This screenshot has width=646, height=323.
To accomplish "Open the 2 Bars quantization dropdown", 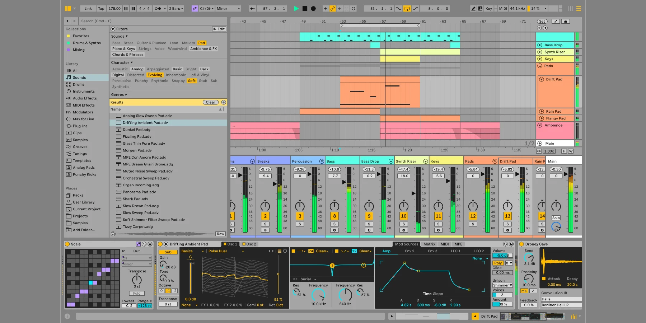I will [175, 8].
